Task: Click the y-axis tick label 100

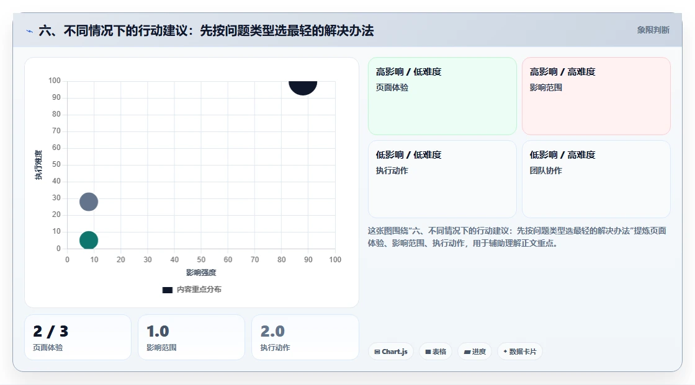Action: pyautogui.click(x=55, y=81)
